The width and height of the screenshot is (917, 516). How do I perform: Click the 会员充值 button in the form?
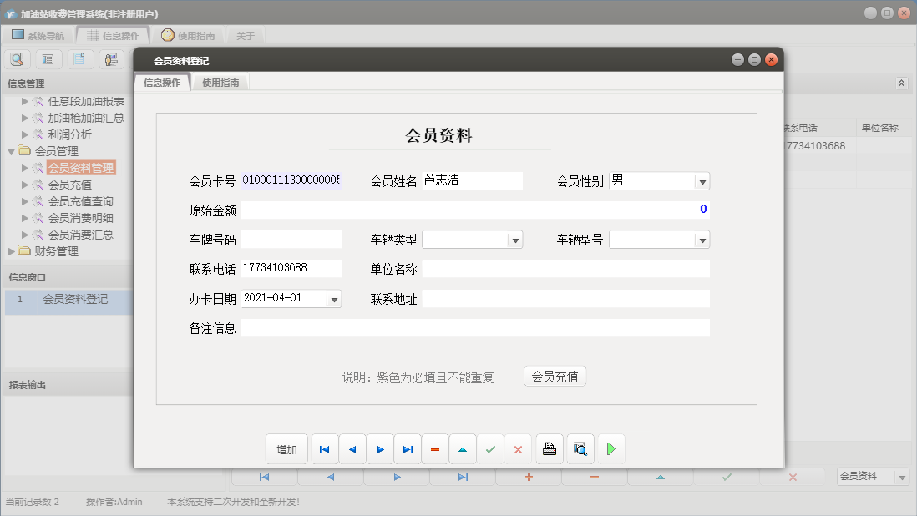coord(555,376)
